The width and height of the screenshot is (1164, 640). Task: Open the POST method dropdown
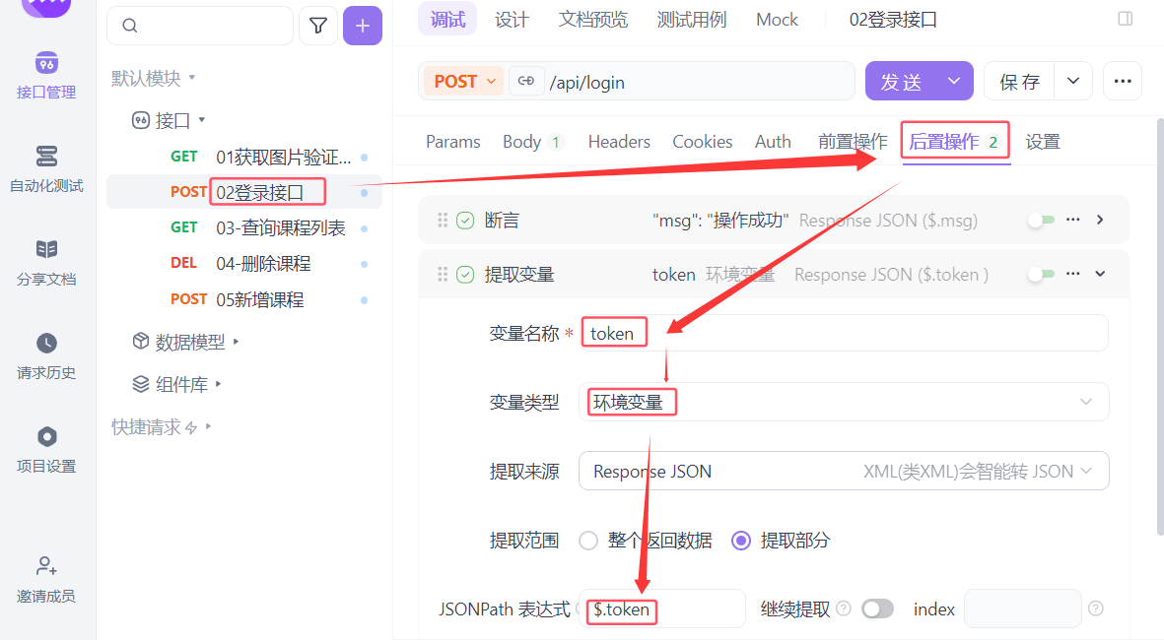pyautogui.click(x=464, y=81)
